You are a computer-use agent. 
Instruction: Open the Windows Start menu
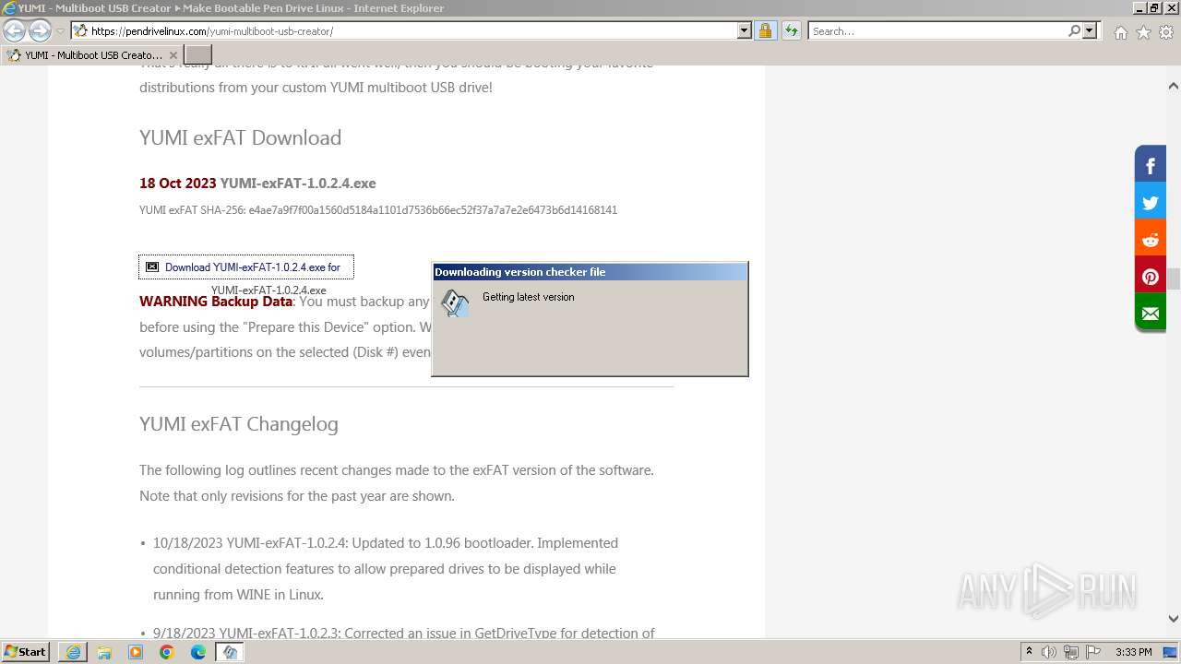coord(26,652)
